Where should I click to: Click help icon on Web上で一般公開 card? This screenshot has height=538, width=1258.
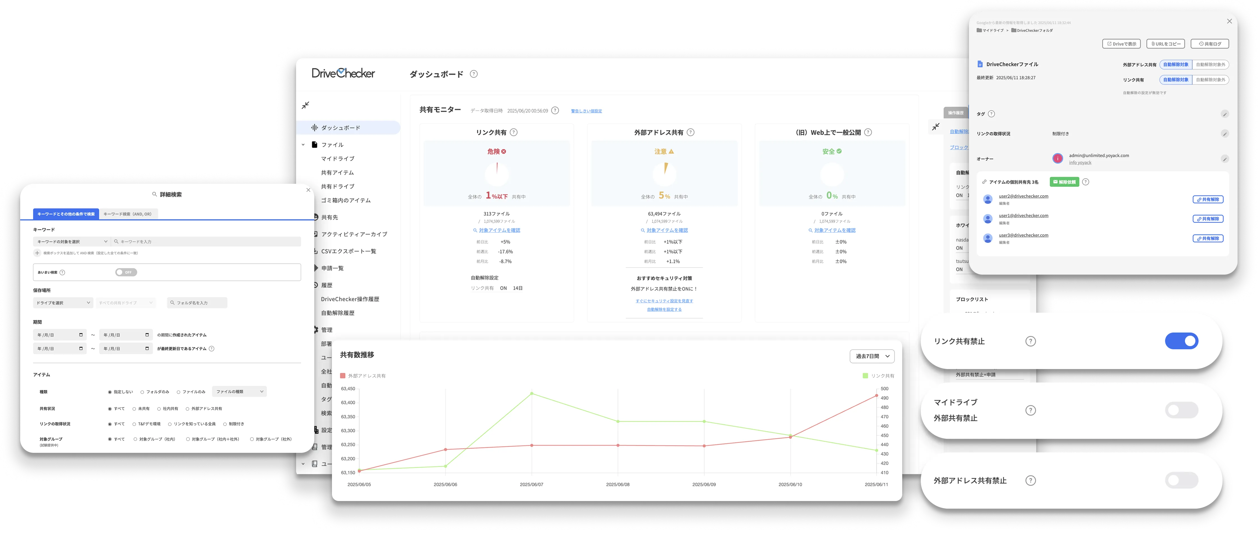(868, 132)
